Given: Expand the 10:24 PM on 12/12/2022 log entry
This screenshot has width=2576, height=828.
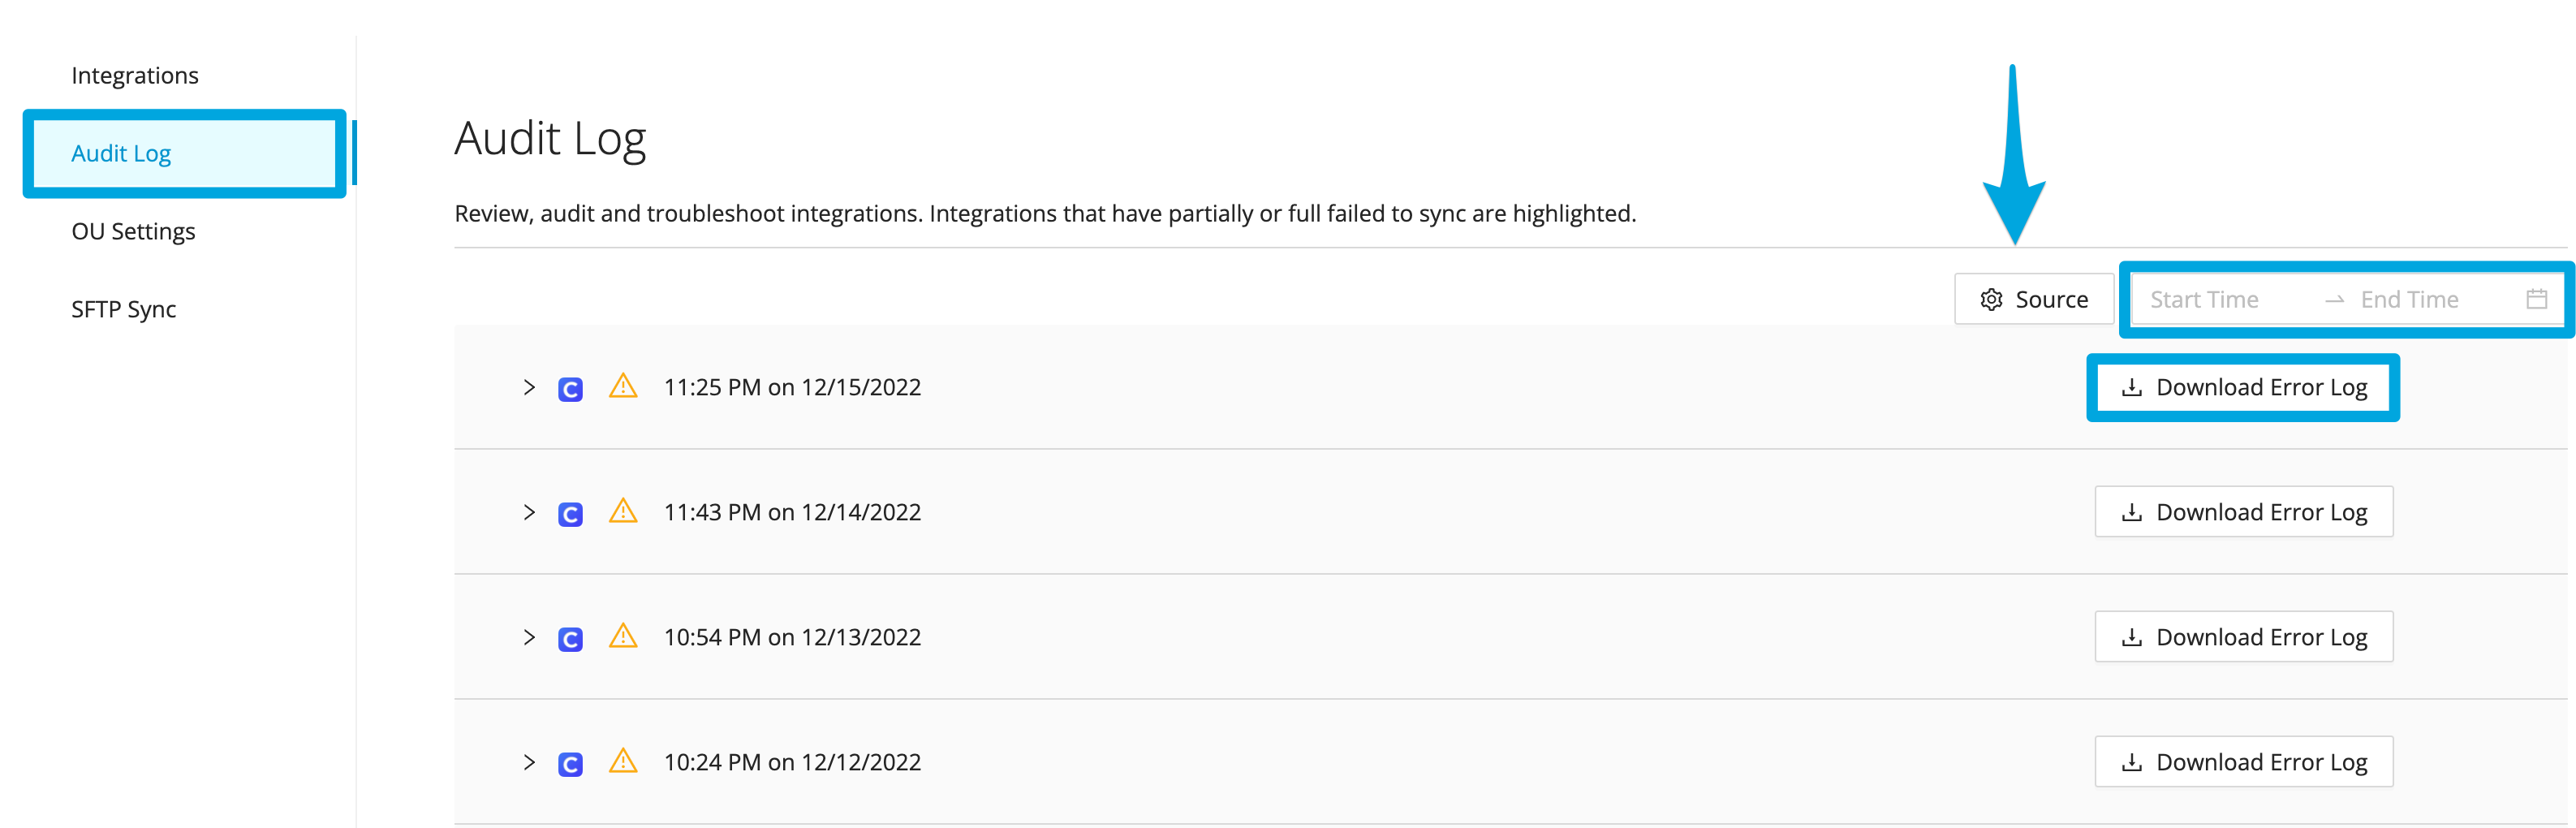Looking at the screenshot, I should (x=529, y=762).
